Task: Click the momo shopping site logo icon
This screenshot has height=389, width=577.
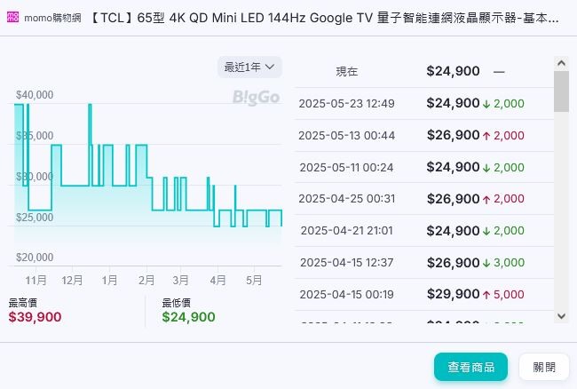Action: 12,17
